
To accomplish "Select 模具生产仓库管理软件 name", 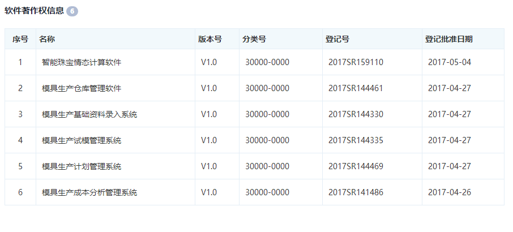I will coord(82,88).
